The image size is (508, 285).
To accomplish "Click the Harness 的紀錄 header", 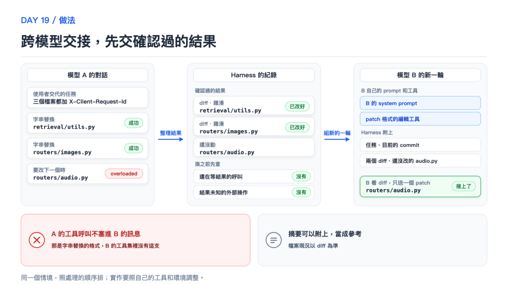I will pos(254,75).
